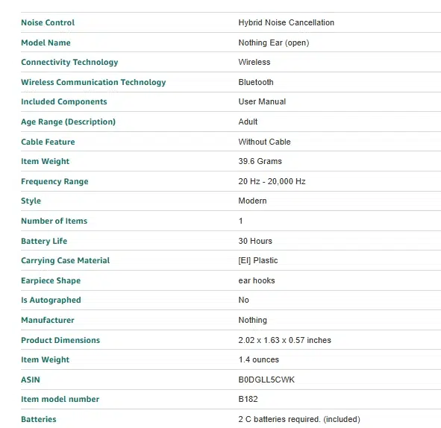This screenshot has width=441, height=428.
Task: Click 'Number of Items' label
Action: coord(54,221)
